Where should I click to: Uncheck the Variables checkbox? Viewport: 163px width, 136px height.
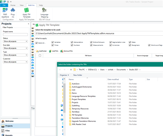coord(53,42)
